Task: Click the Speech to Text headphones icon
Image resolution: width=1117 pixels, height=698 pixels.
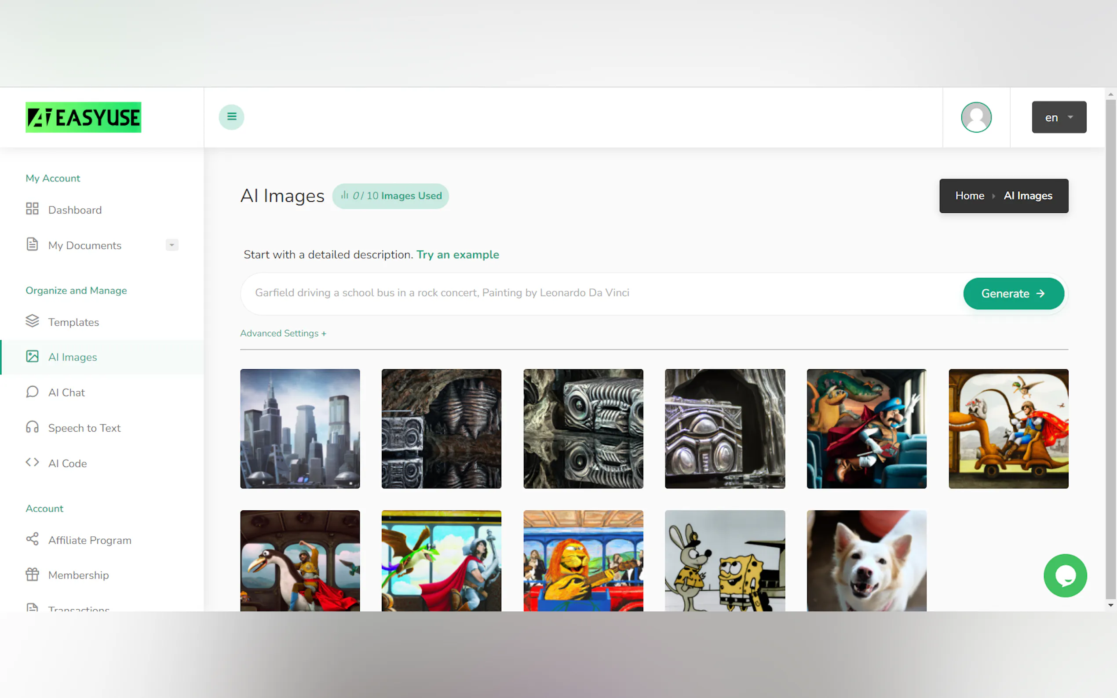Action: click(x=32, y=427)
